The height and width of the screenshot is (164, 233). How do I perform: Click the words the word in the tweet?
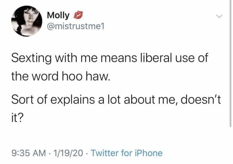pos(37,76)
